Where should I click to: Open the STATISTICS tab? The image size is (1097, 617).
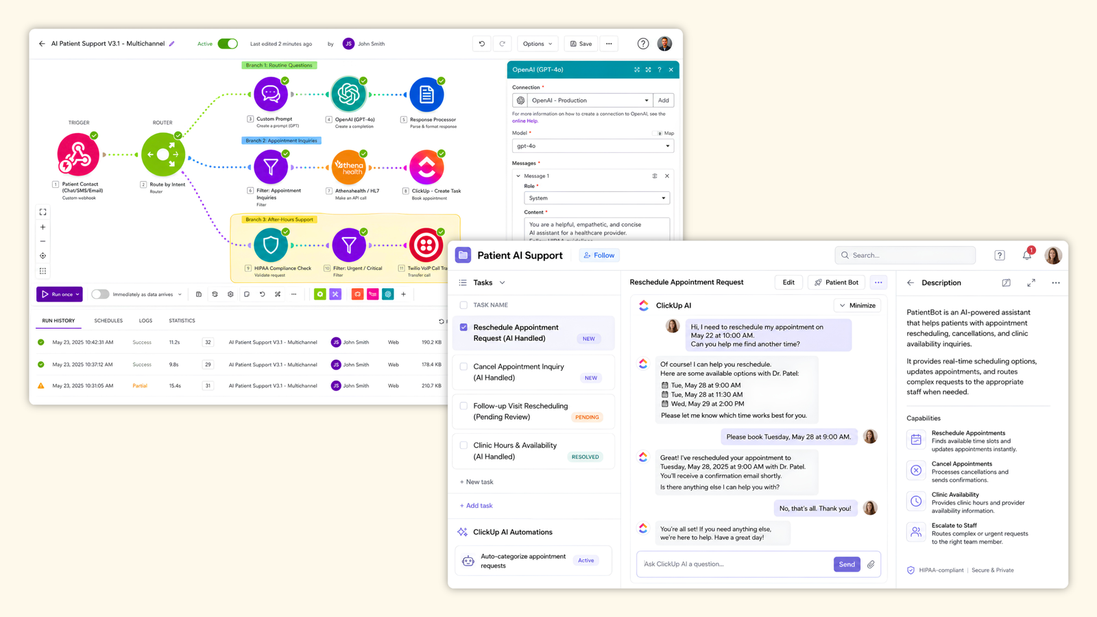click(182, 321)
